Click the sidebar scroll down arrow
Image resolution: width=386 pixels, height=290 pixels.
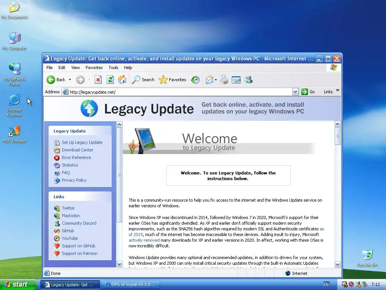119,264
